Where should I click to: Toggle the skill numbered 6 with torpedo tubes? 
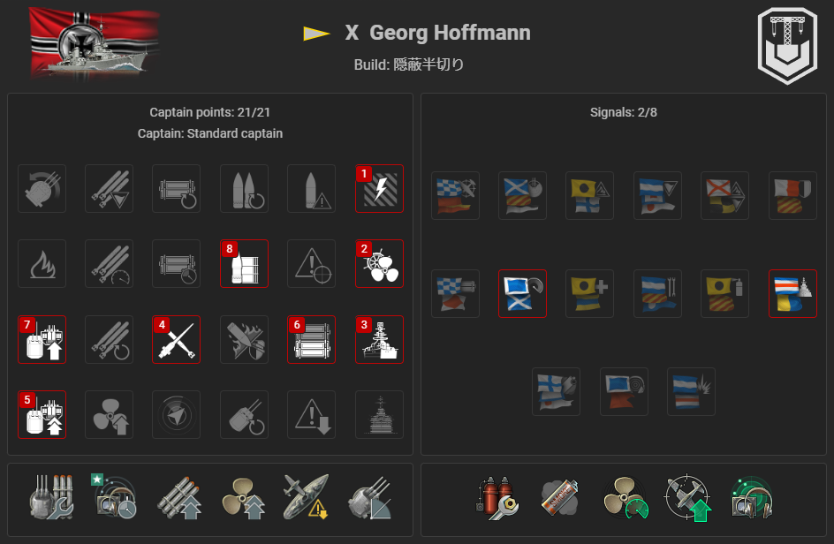pos(311,340)
